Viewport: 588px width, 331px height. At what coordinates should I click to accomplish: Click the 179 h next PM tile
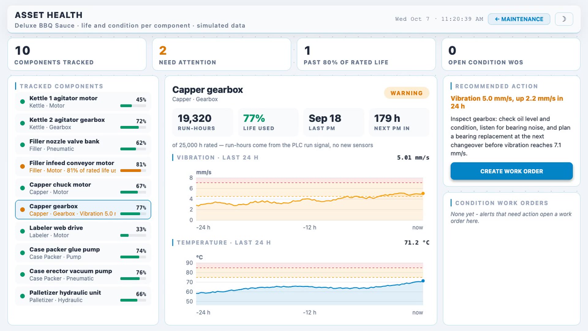click(399, 122)
